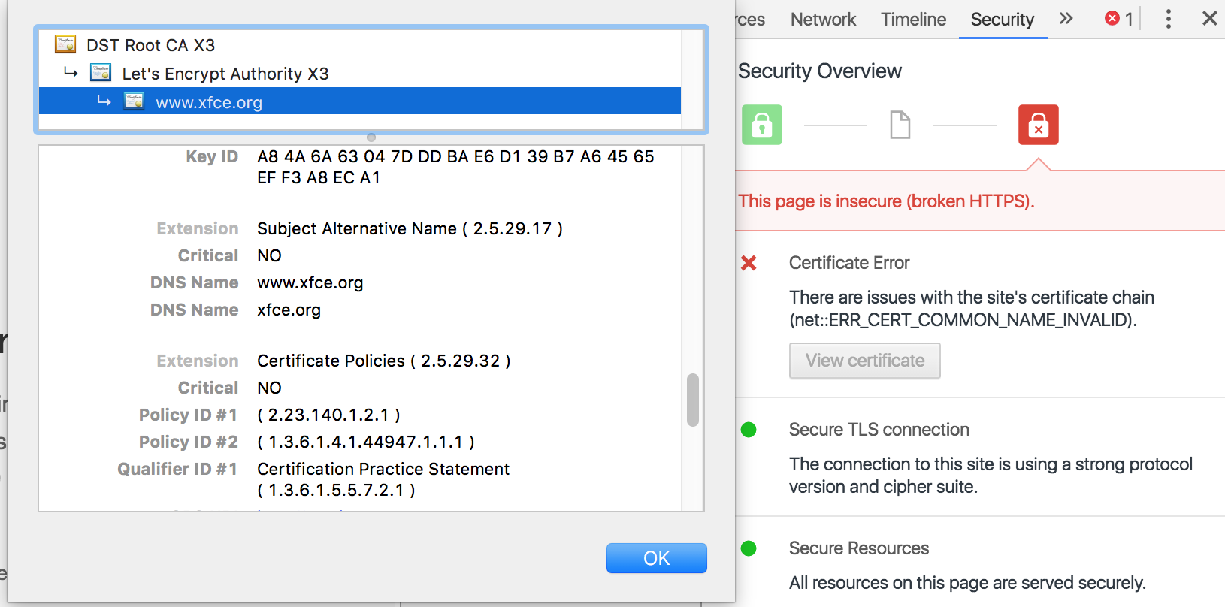1225x607 pixels.
Task: Select www.xfce.org certificate in chain
Action: pos(209,102)
